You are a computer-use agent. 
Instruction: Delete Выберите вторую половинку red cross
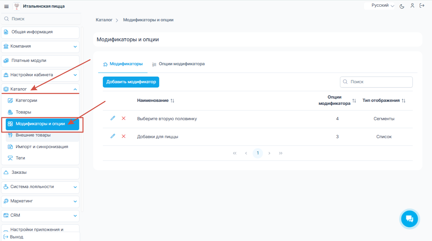coord(123,118)
